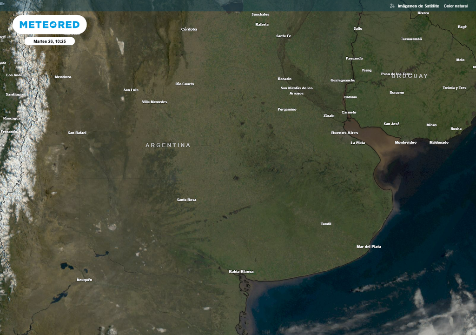Select Paysandú in Uruguay
Image resolution: width=476 pixels, height=335 pixels.
click(x=354, y=58)
